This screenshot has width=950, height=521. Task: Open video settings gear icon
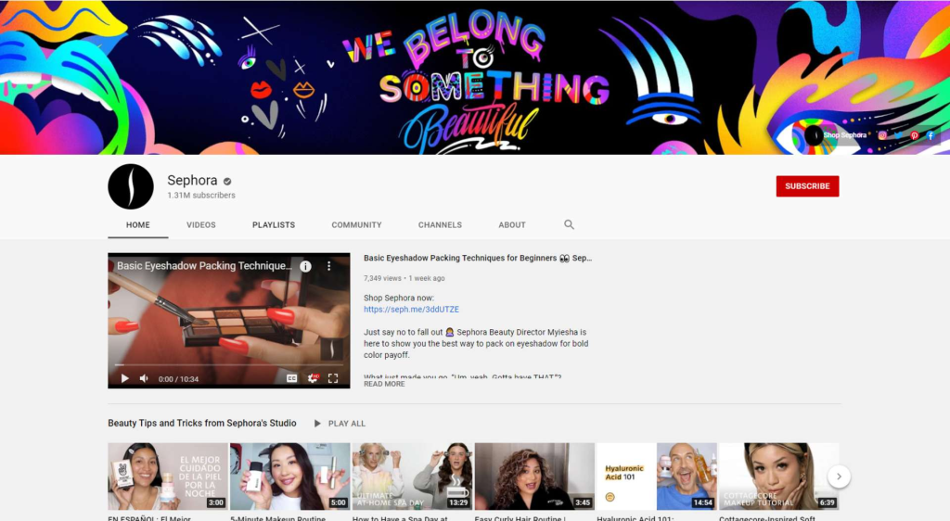pos(313,378)
